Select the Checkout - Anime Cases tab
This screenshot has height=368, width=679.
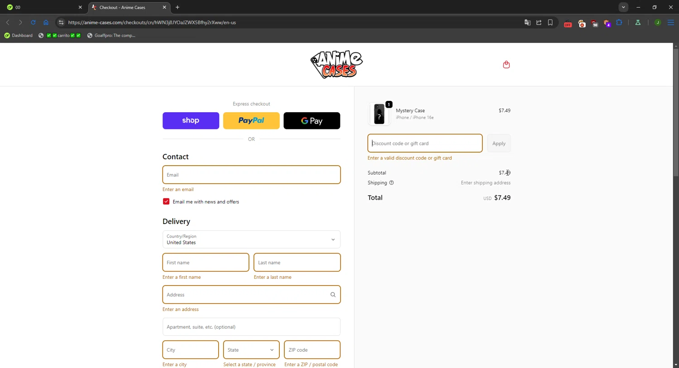(x=129, y=7)
